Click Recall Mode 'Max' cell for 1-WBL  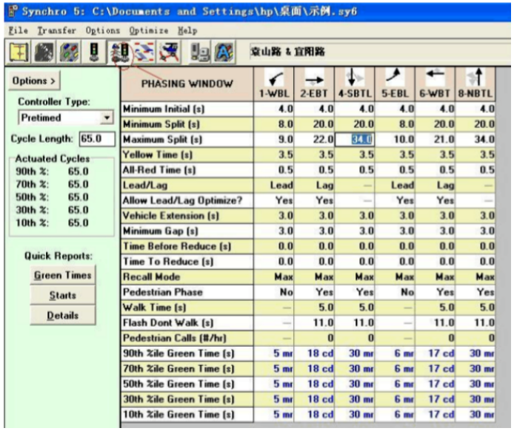(x=274, y=277)
